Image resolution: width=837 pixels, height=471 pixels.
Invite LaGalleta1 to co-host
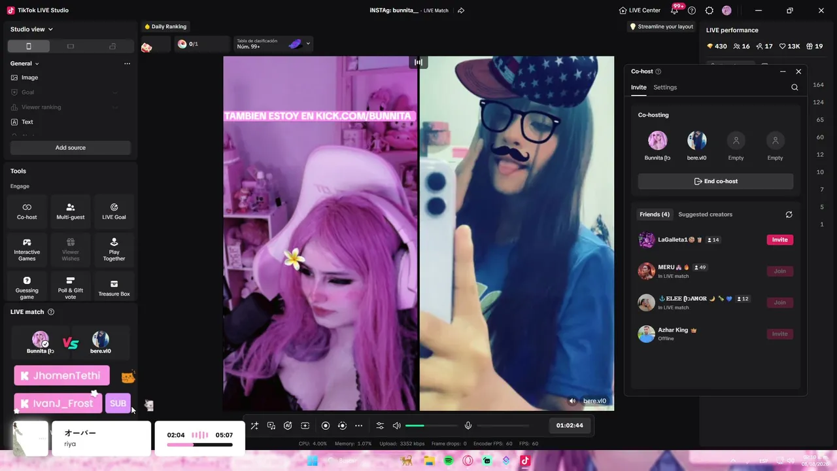[780, 240]
